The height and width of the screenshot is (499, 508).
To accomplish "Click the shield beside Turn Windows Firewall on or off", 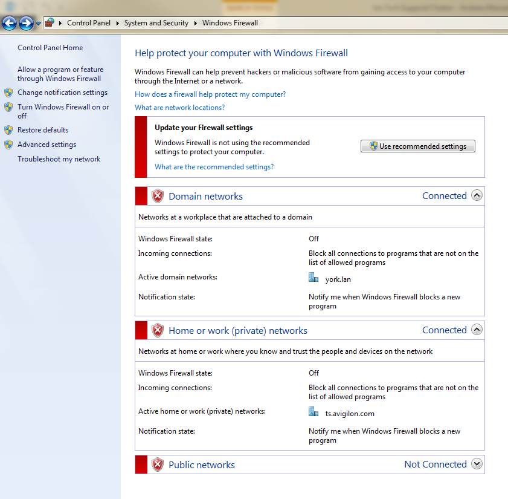I will tap(8, 106).
